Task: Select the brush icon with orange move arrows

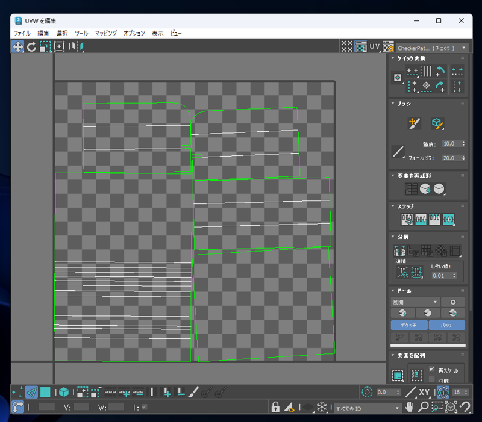Action: pyautogui.click(x=414, y=123)
